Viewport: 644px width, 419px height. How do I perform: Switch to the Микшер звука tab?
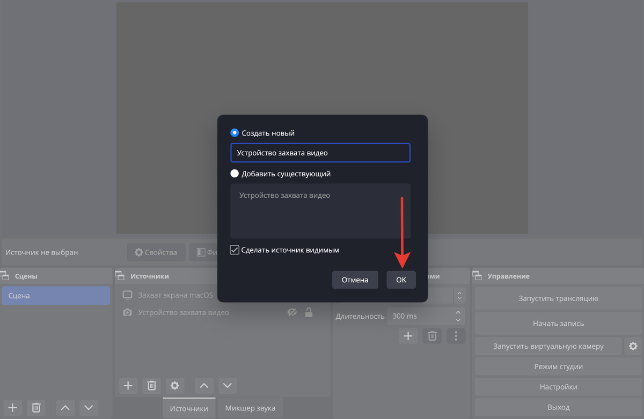(250, 408)
